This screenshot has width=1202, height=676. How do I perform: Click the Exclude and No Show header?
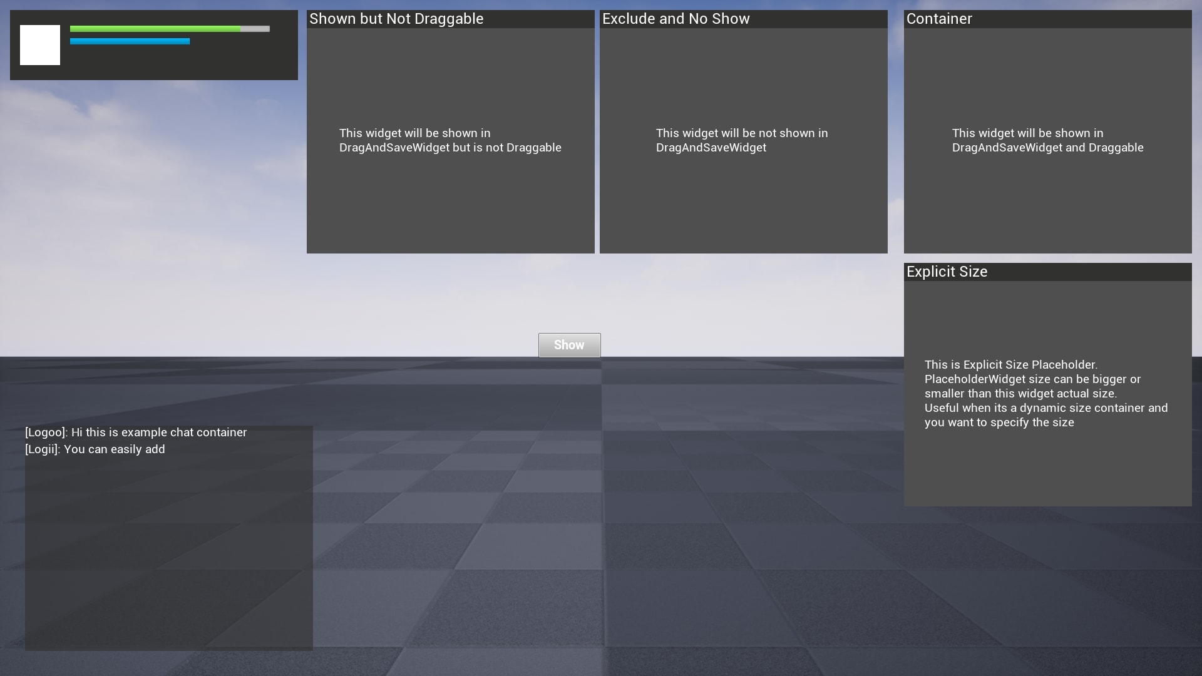(x=675, y=19)
